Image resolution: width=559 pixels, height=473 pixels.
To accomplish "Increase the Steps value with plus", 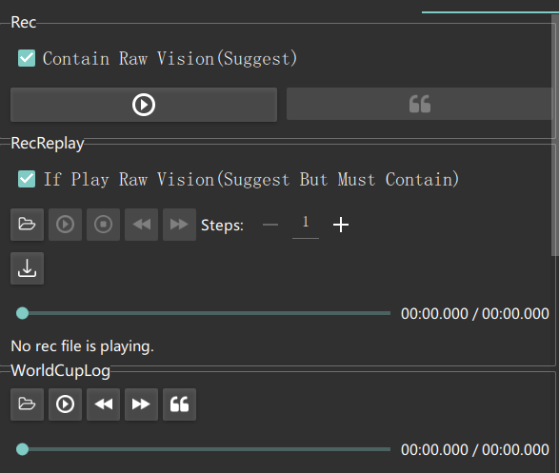I will [x=341, y=225].
